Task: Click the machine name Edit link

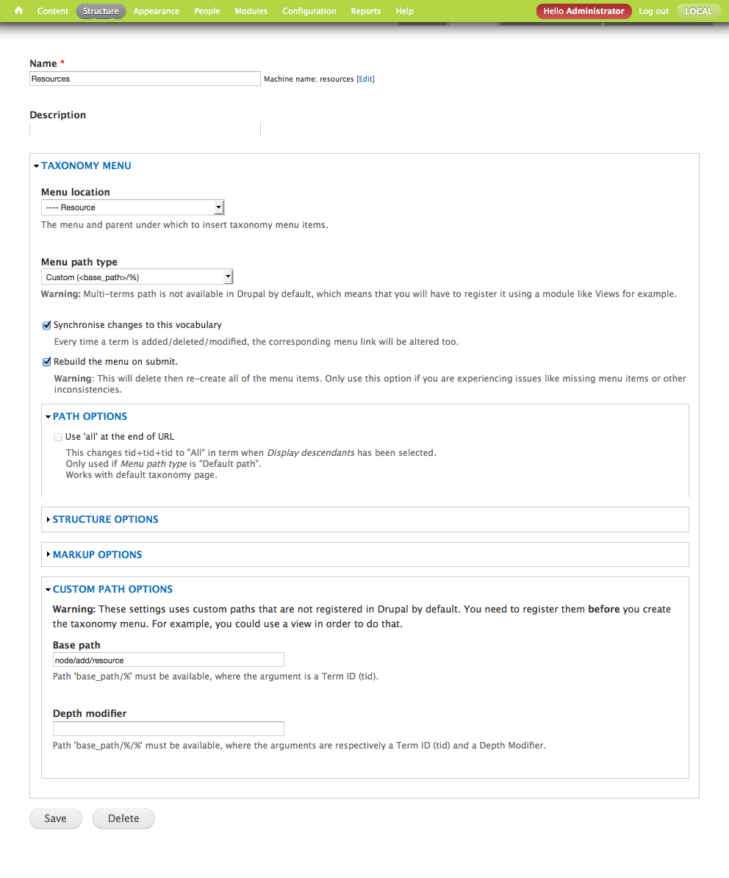Action: 365,79
